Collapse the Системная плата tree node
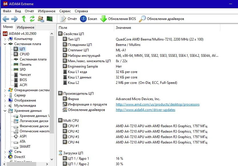 click(x=5, y=44)
